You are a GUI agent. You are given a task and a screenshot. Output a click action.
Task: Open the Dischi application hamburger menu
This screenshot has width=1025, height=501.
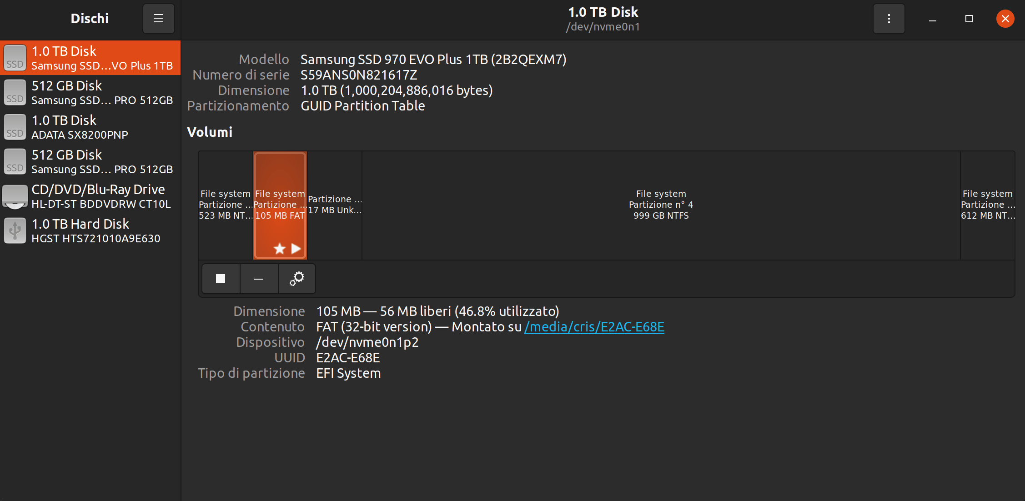click(158, 19)
